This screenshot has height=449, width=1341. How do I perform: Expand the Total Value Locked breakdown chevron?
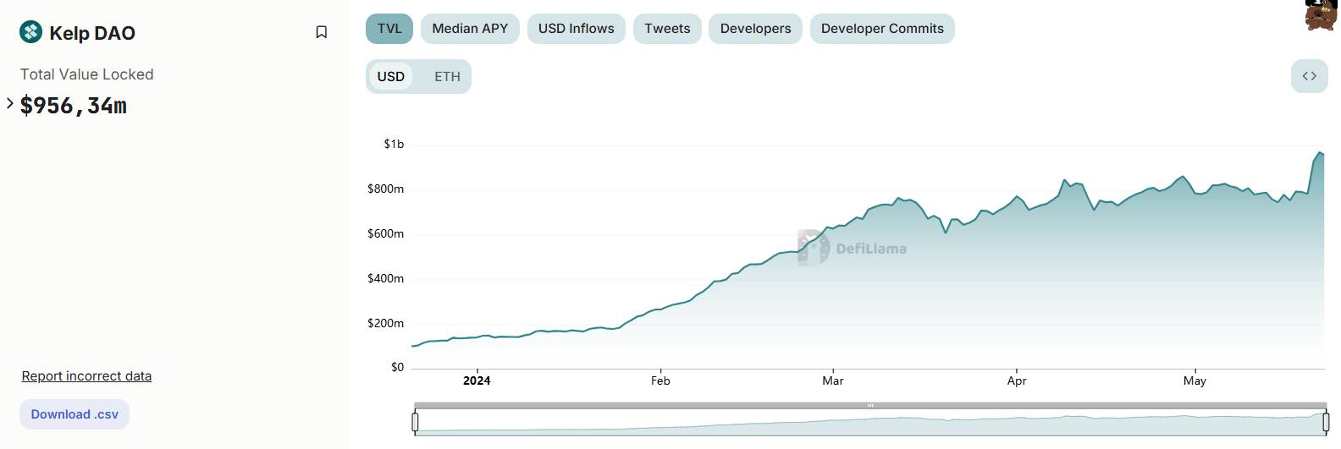pos(10,103)
